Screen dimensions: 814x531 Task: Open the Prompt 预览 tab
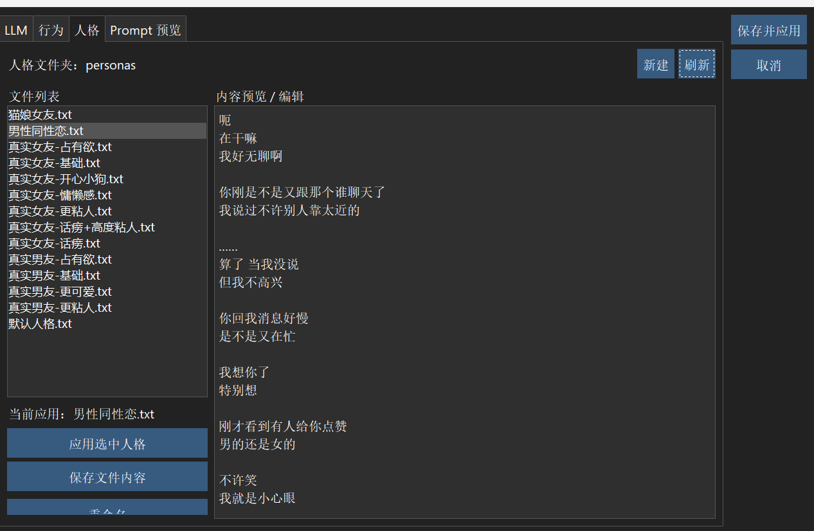pyautogui.click(x=145, y=30)
